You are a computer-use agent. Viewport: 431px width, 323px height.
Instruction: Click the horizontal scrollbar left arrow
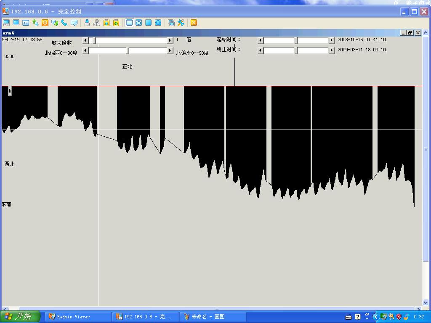[x=4, y=309]
